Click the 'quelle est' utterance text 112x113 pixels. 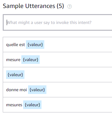pos(16,45)
